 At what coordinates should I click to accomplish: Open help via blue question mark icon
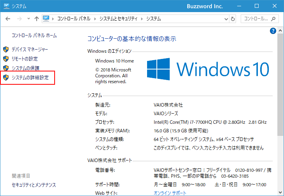pyautogui.click(x=273, y=31)
